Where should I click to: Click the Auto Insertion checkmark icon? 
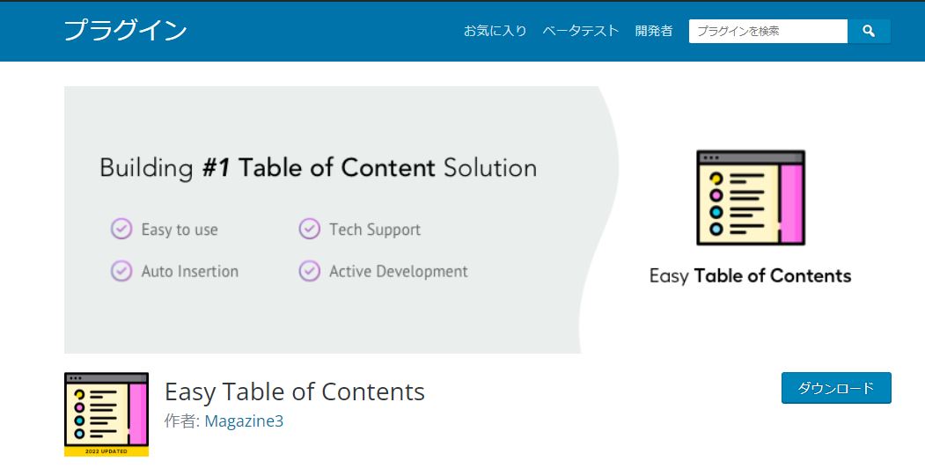coord(121,271)
